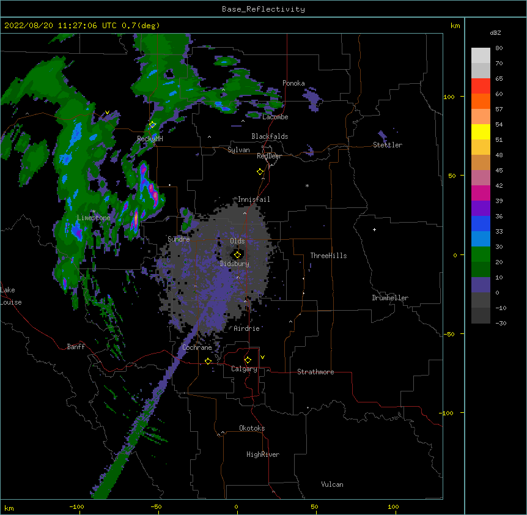Image resolution: width=527 pixels, height=515 pixels.
Task: Click the yellow radar site marker near Olds
Action: pyautogui.click(x=237, y=255)
